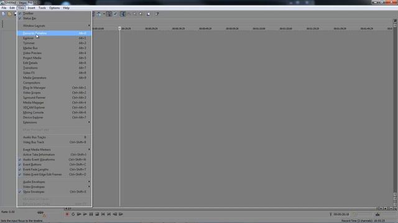Click the What's This Help toolbar icon

[x=157, y=14]
